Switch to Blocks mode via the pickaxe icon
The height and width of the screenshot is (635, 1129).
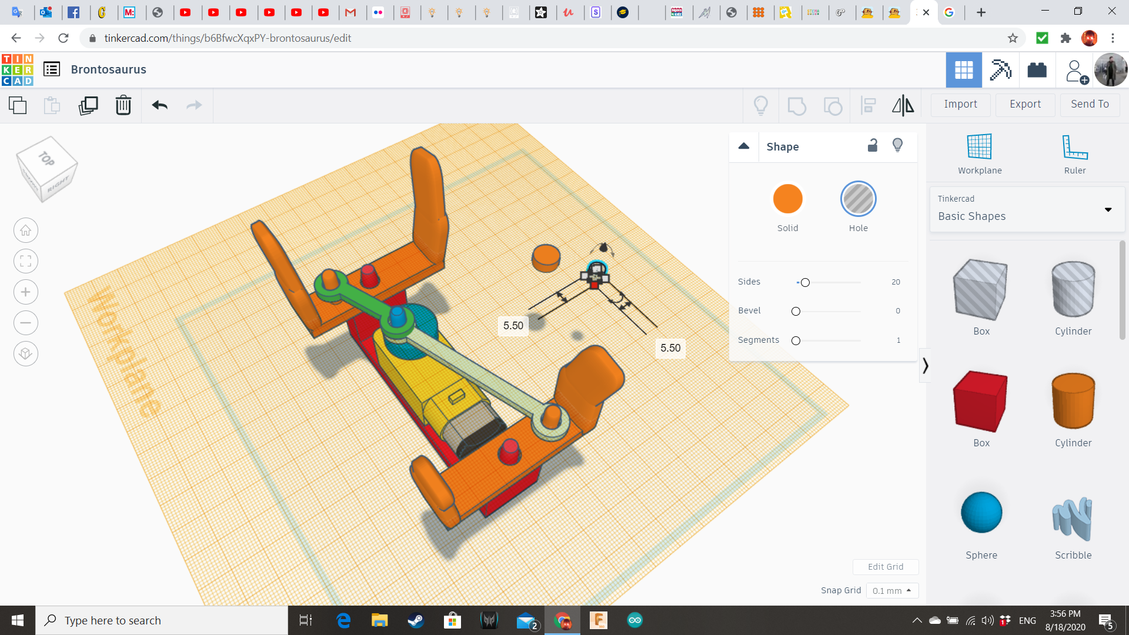click(x=1000, y=70)
